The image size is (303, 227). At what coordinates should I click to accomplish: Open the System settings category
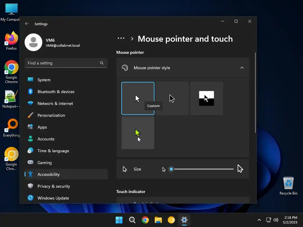pos(66,80)
